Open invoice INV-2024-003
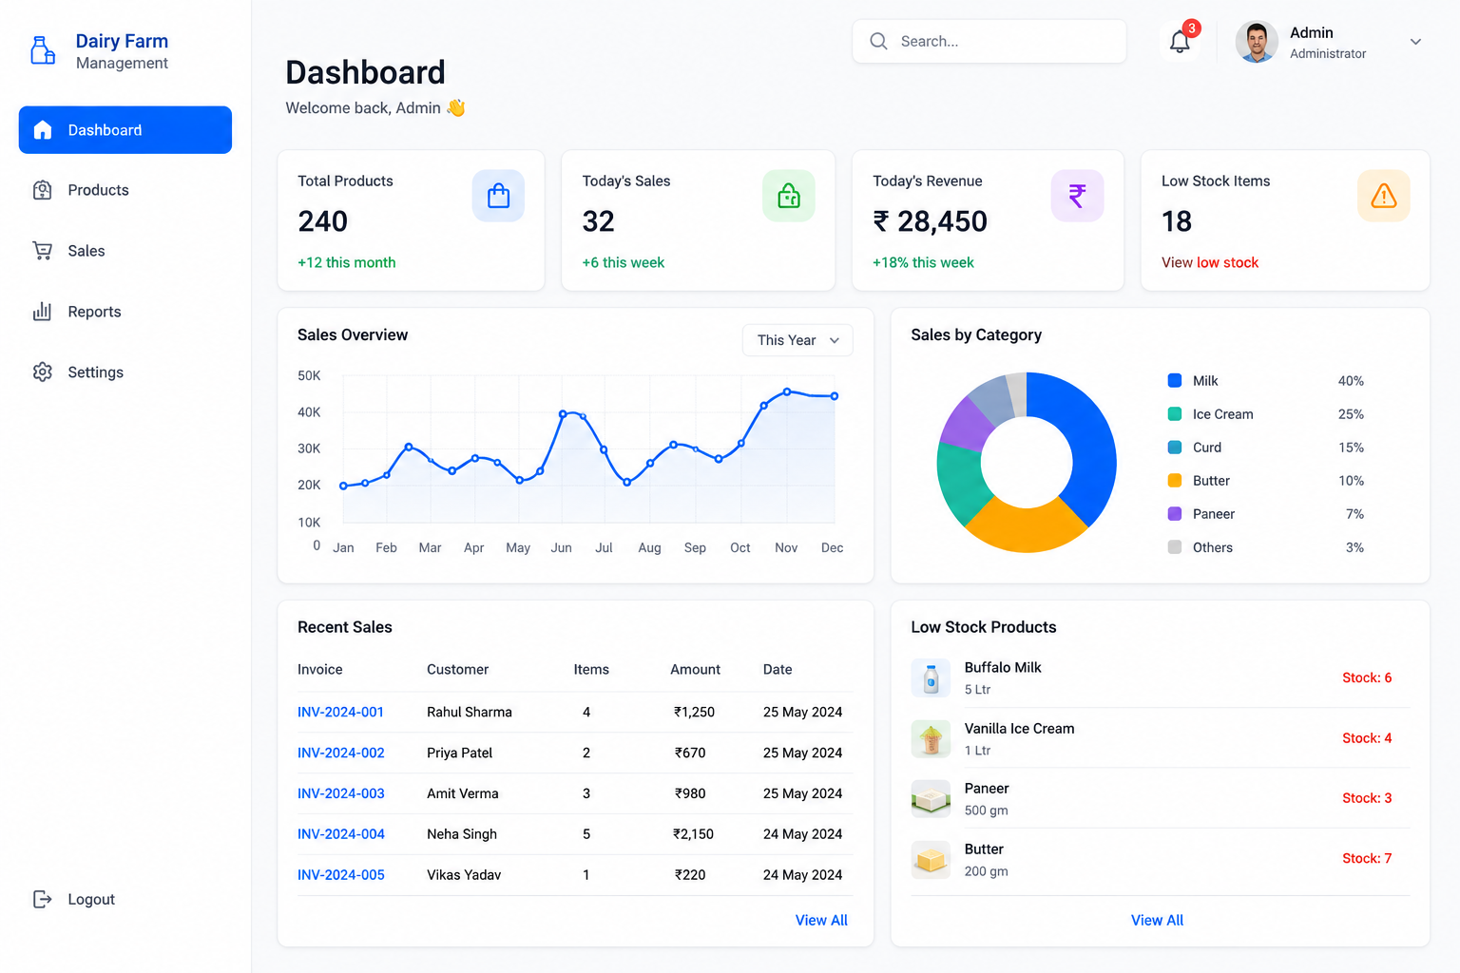The height and width of the screenshot is (973, 1460). click(341, 793)
